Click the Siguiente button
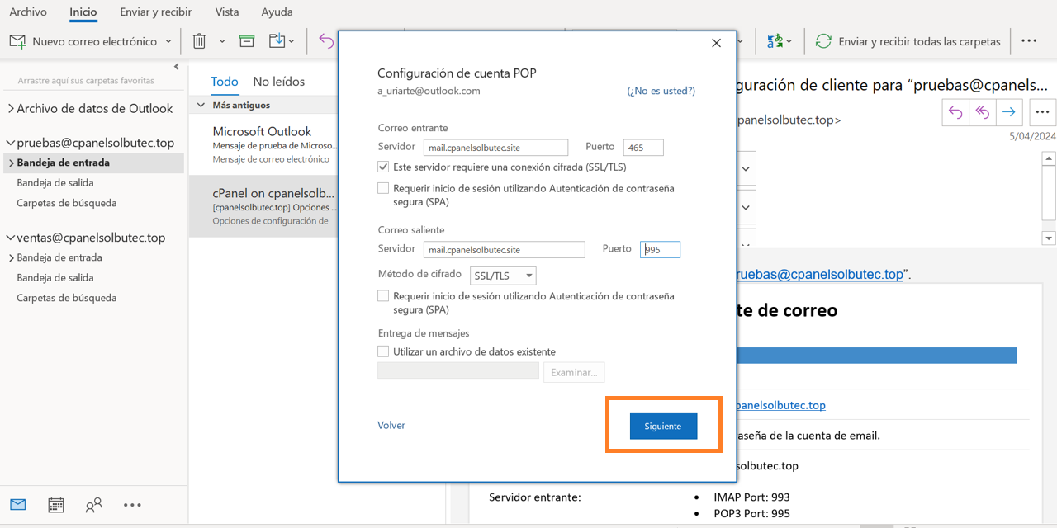This screenshot has height=528, width=1057. [663, 427]
